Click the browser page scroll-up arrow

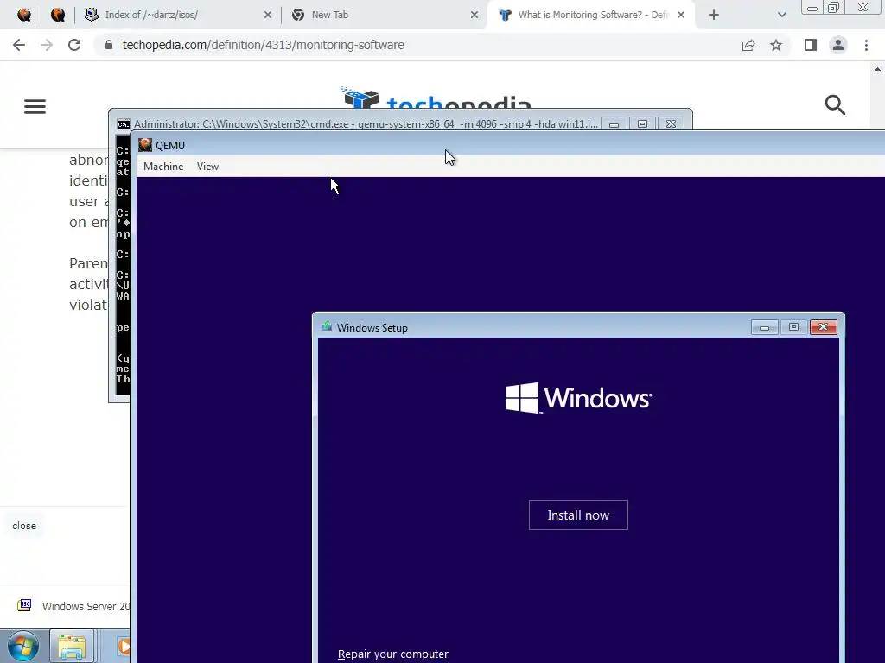click(878, 69)
